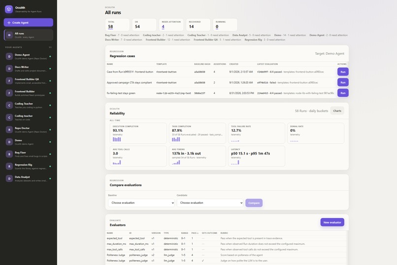
Task: Run the Approved campaign CTA regression case
Action: tap(343, 82)
